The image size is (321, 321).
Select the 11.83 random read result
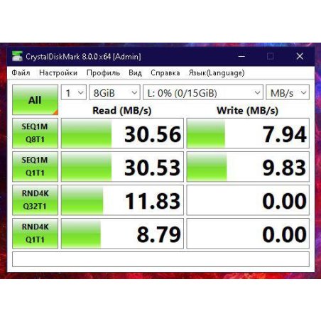pyautogui.click(x=122, y=200)
